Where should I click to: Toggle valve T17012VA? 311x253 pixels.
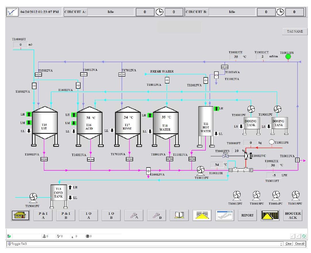(x=122, y=75)
